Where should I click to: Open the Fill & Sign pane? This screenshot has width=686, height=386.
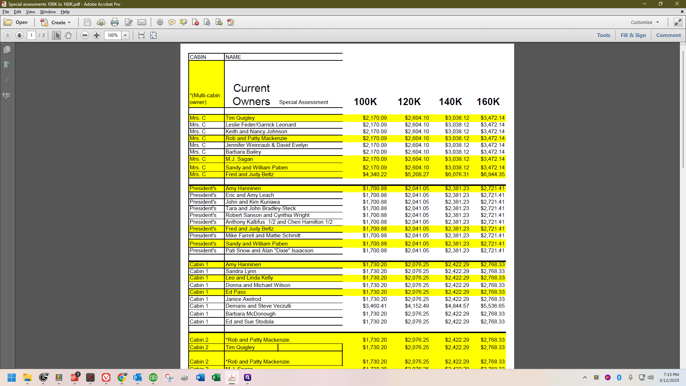[x=633, y=35]
